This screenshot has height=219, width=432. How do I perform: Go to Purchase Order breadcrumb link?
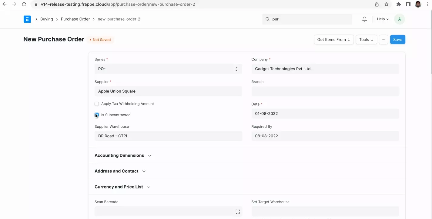tap(75, 19)
